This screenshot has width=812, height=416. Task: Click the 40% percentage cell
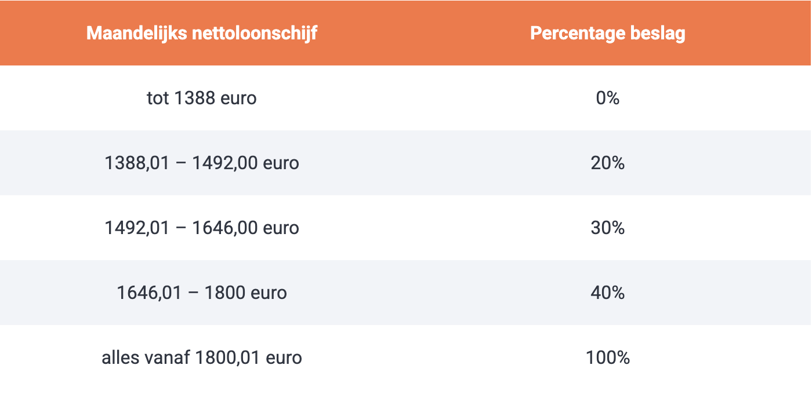[x=608, y=293]
